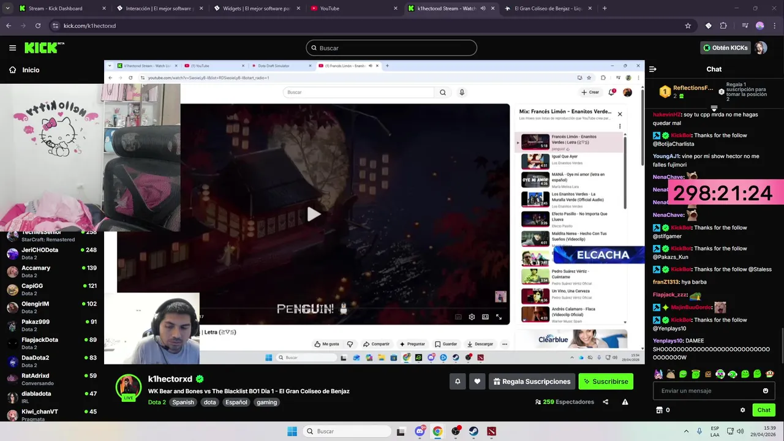Screen dimensions: 784x441
Task: Click Regala Suscripciones button
Action: (x=532, y=381)
